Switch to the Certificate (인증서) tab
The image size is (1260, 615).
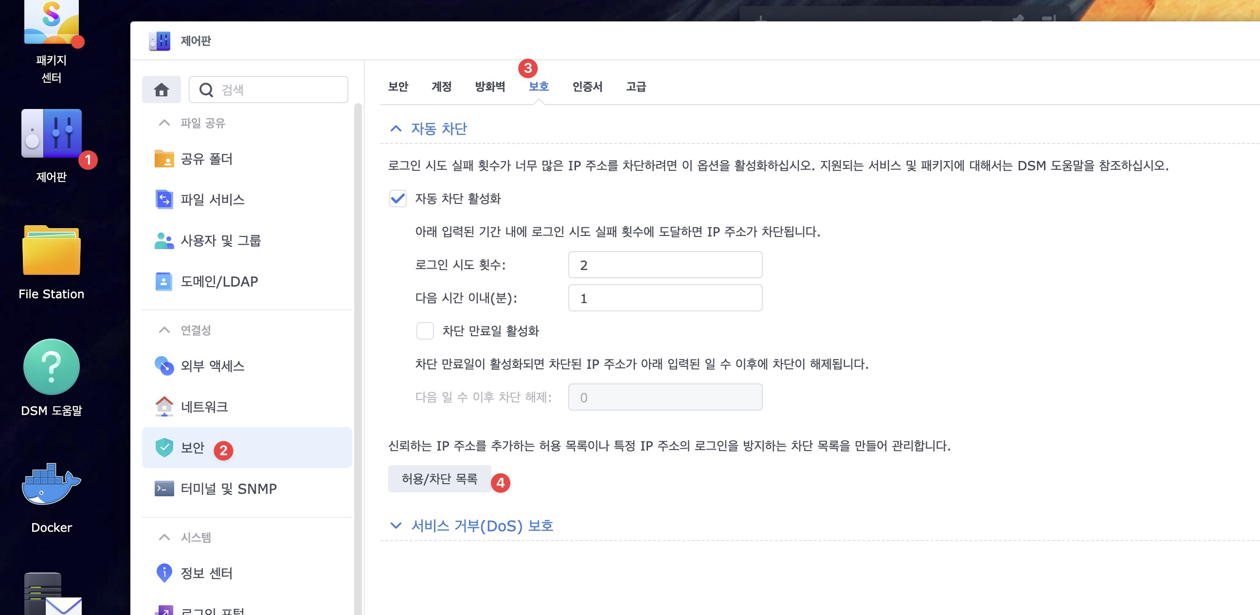coord(587,87)
